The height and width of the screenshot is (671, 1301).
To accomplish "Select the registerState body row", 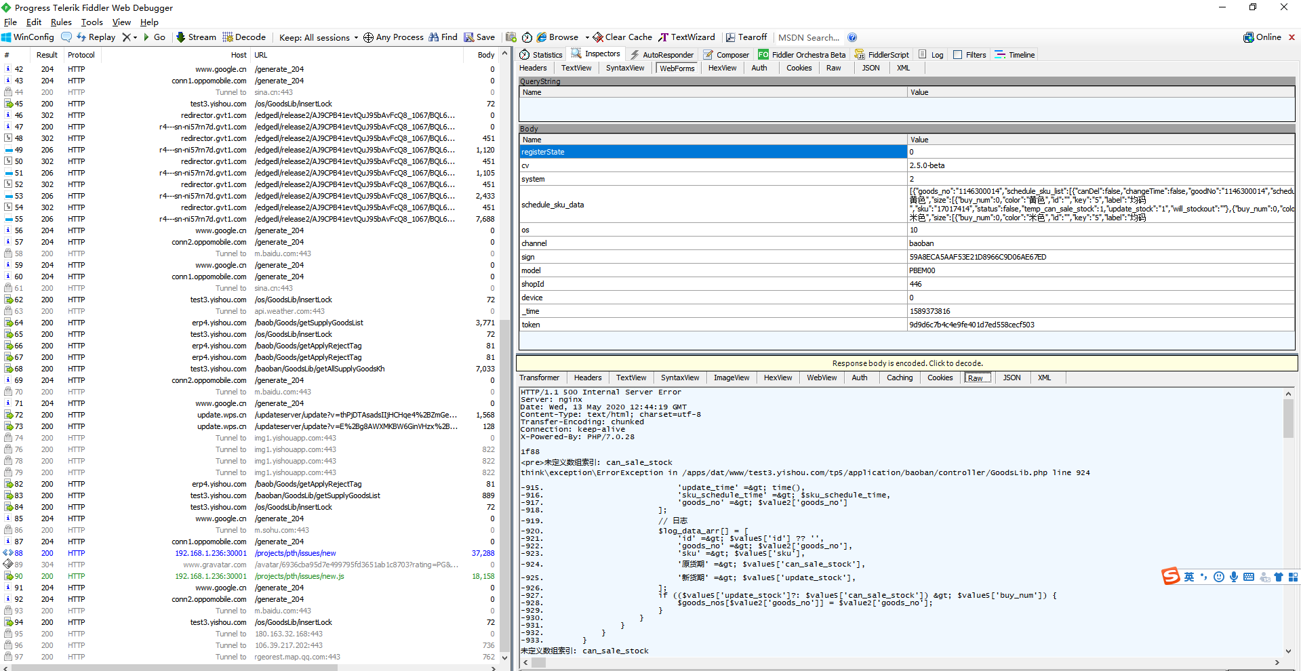I will click(907, 152).
